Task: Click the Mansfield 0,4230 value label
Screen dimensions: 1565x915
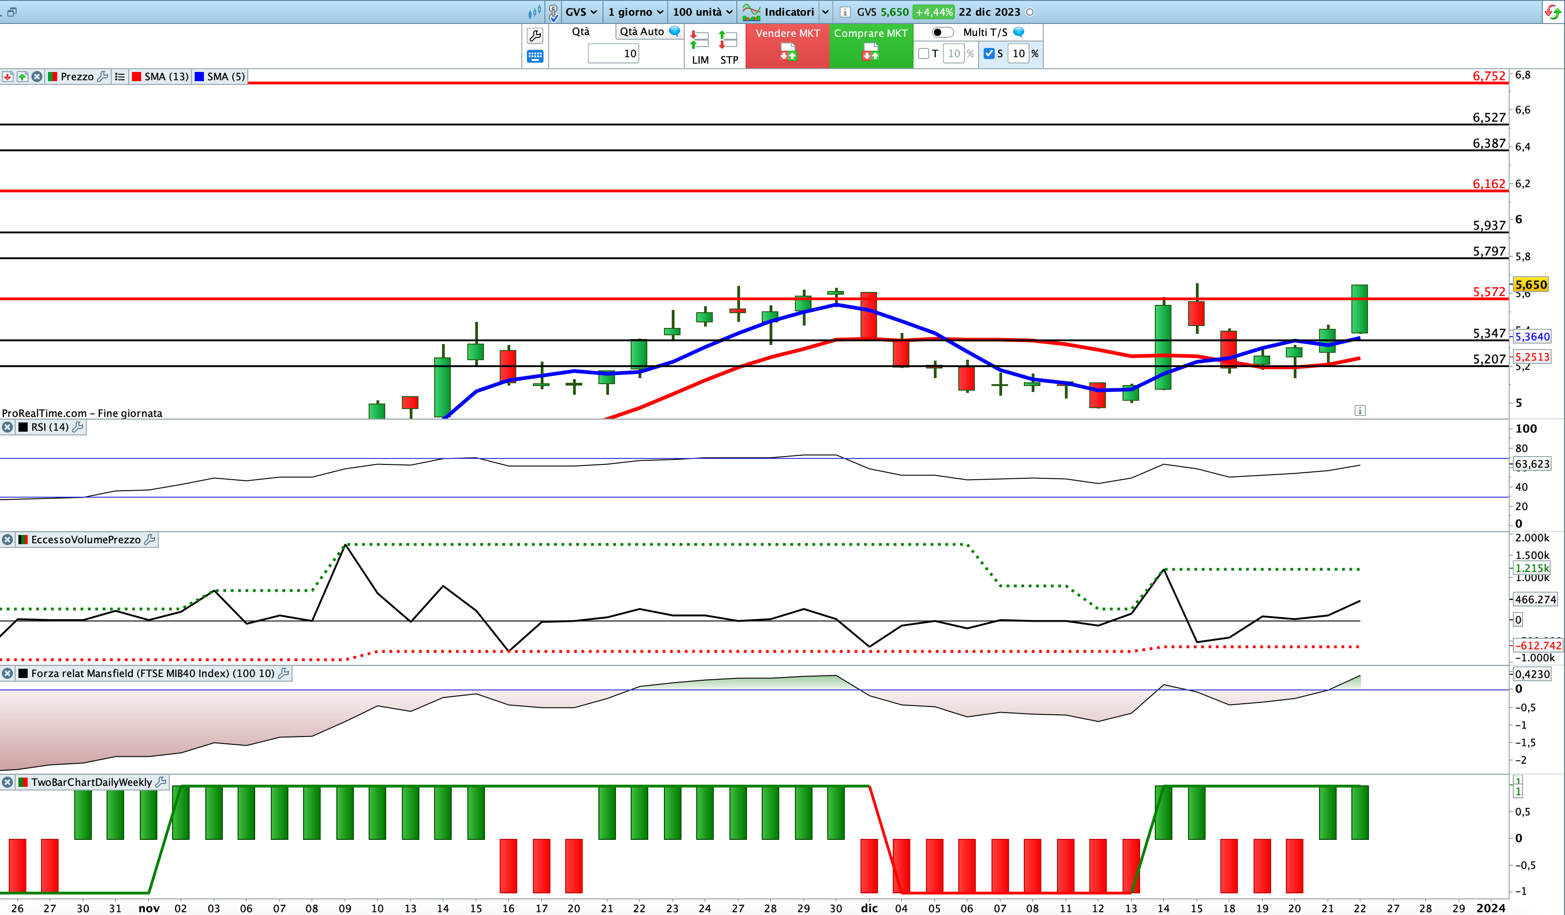Action: [x=1532, y=674]
